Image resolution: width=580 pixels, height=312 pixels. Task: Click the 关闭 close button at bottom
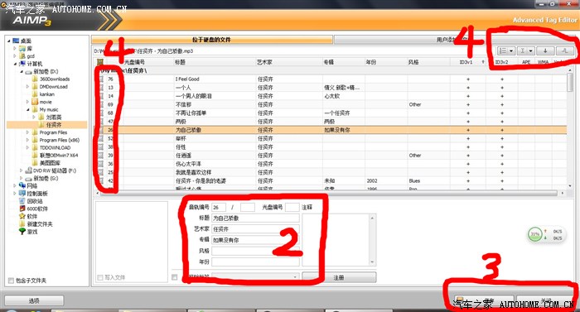click(x=545, y=300)
